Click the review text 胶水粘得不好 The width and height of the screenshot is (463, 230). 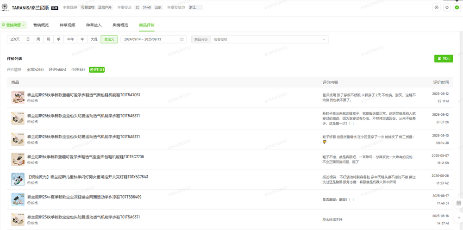click(x=332, y=220)
